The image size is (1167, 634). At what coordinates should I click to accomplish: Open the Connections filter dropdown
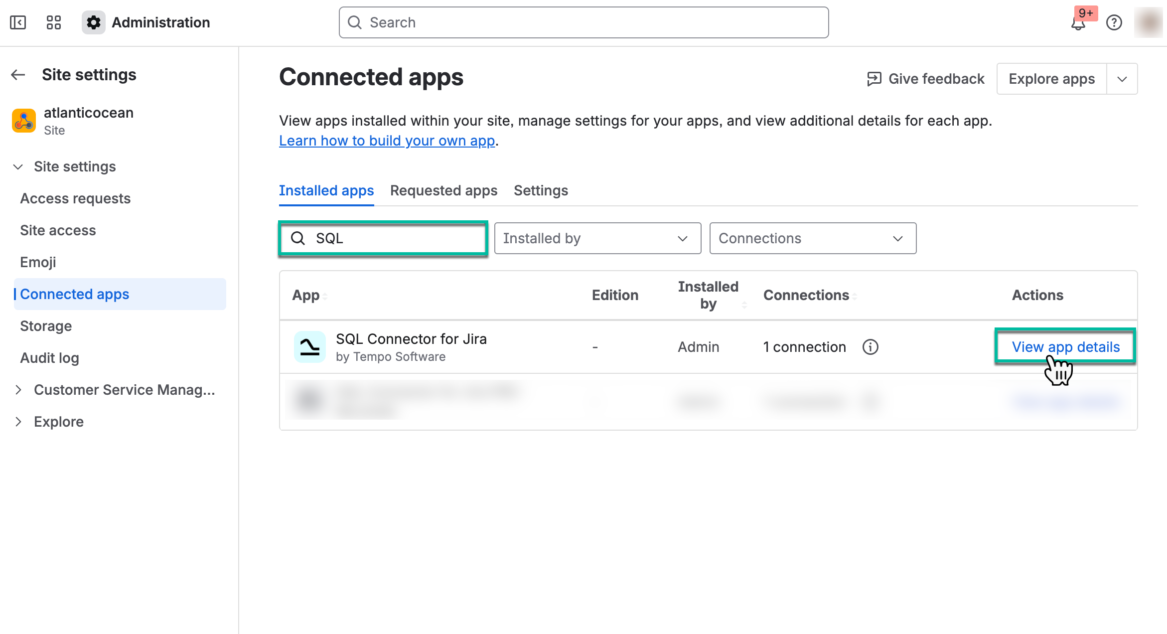812,238
